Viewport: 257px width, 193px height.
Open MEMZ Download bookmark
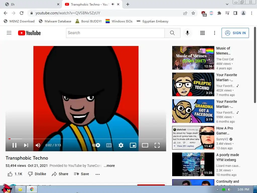[x=19, y=21]
